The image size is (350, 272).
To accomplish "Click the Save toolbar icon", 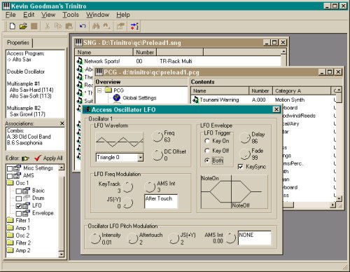I will tap(34, 26).
